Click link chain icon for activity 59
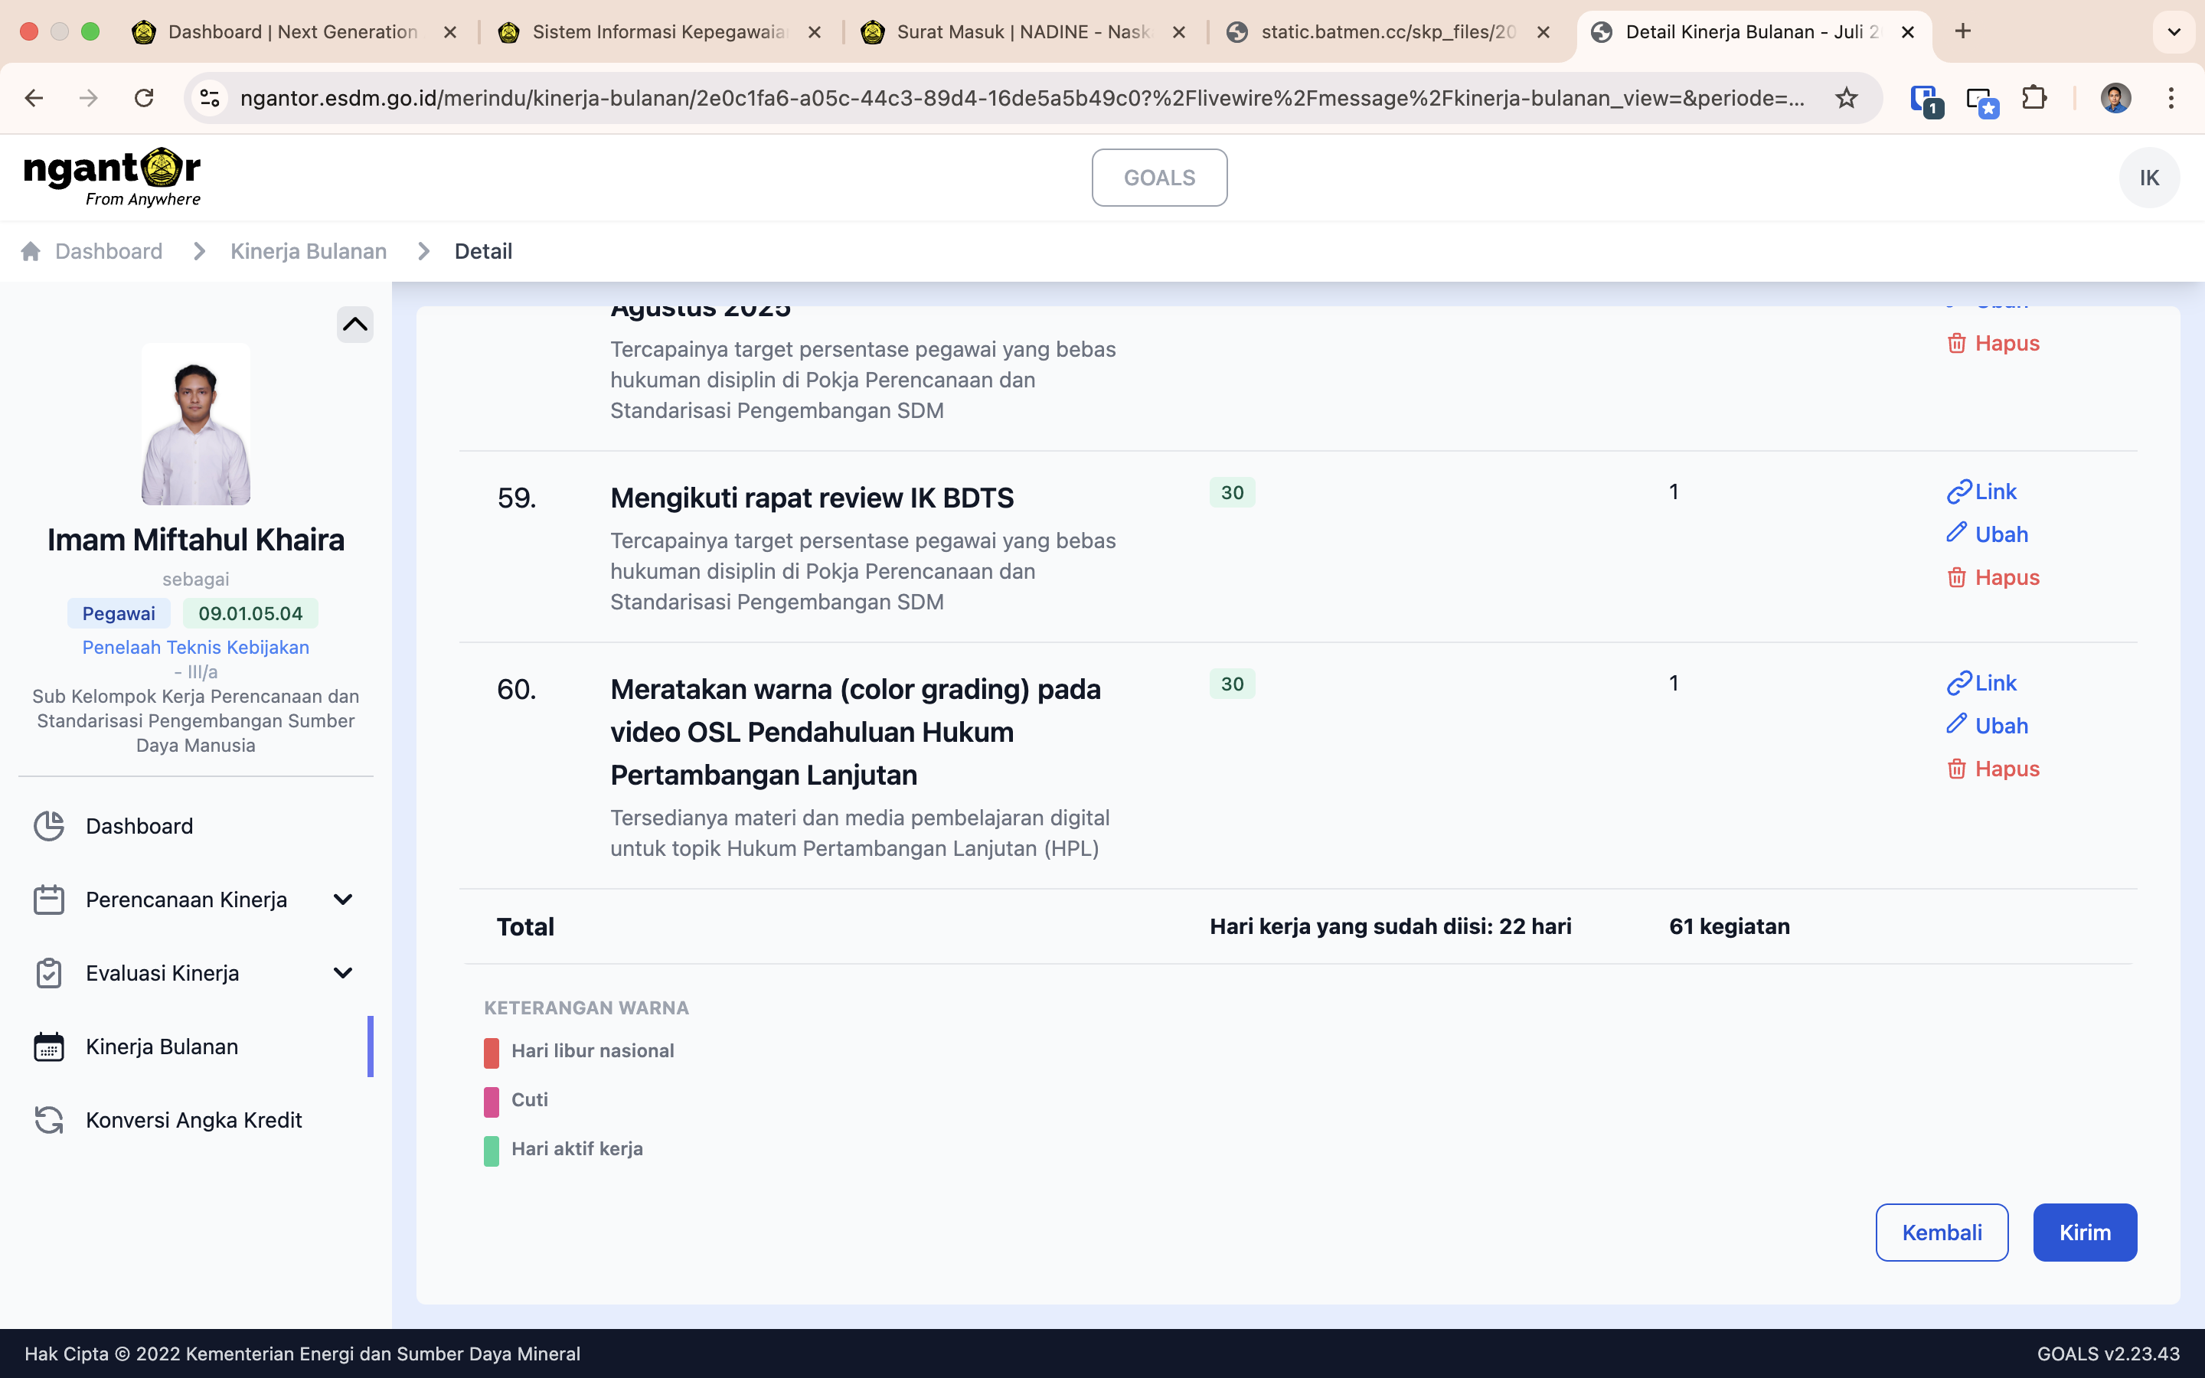This screenshot has height=1378, width=2205. coord(1958,492)
